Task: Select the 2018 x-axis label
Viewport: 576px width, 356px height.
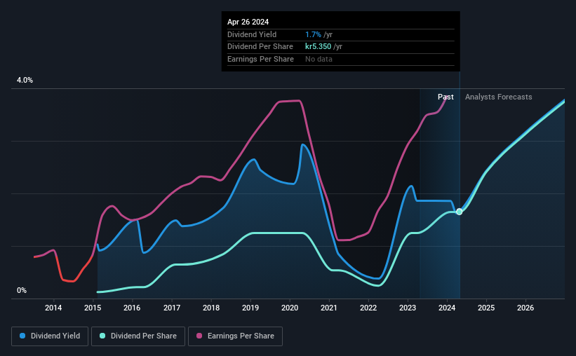Action: [x=211, y=308]
